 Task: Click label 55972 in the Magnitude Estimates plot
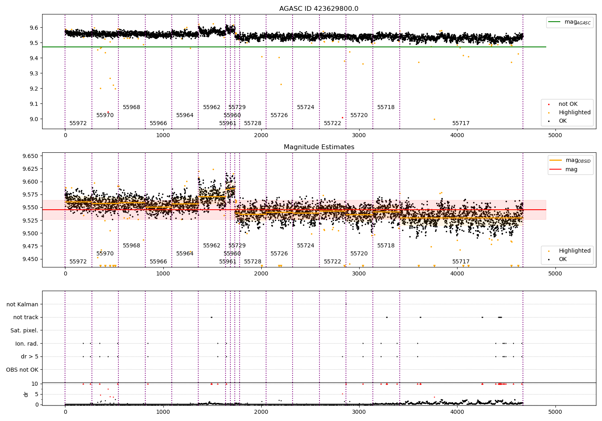pyautogui.click(x=78, y=262)
